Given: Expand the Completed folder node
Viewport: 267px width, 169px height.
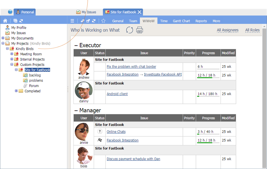Looking at the screenshot, I should click(x=16, y=91).
